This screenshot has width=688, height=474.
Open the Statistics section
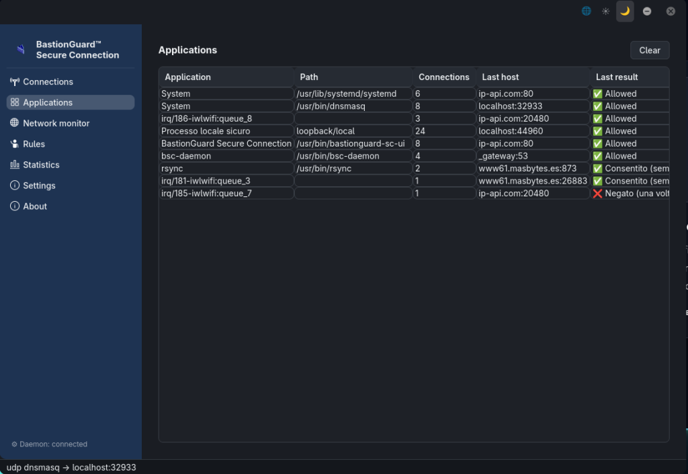click(x=70, y=165)
